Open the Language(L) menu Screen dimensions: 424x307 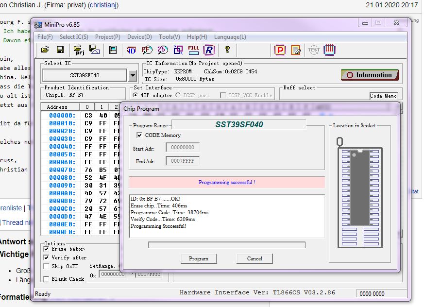[230, 37]
